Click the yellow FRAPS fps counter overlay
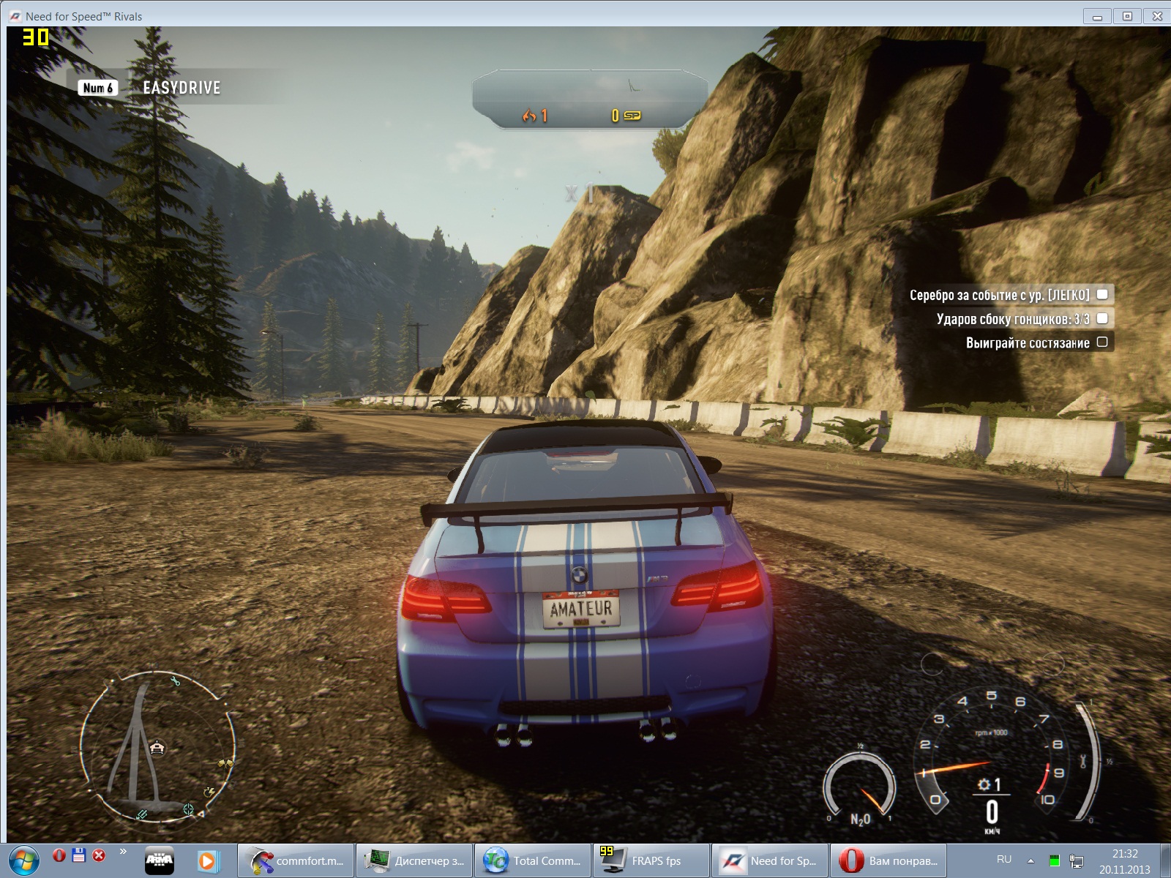1171x878 pixels. point(35,37)
